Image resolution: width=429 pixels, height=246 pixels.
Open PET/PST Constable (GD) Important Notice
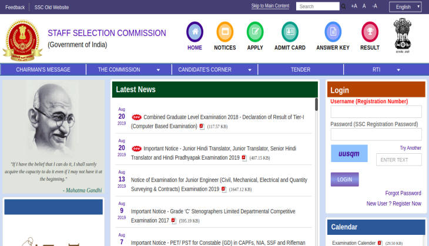[x=218, y=242]
